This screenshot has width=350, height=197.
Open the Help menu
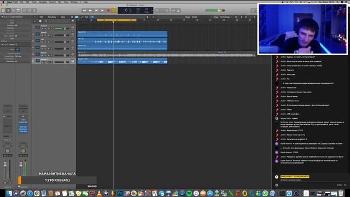pos(85,2)
